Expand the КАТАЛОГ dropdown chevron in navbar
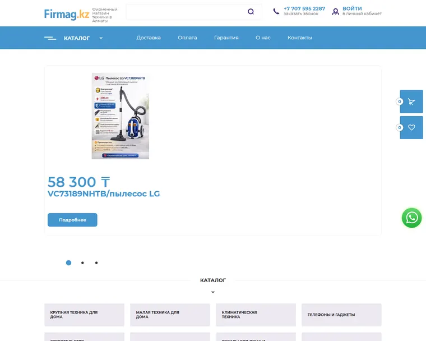This screenshot has height=341, width=426. click(x=101, y=38)
